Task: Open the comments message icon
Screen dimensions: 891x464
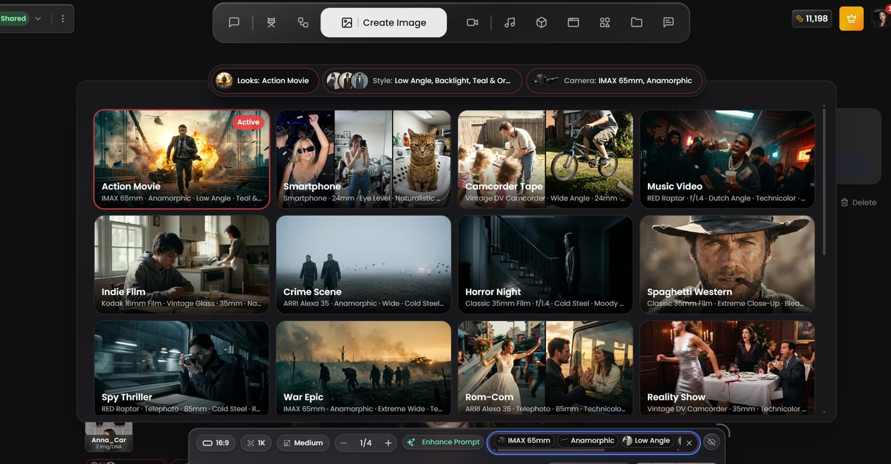Action: 668,22
